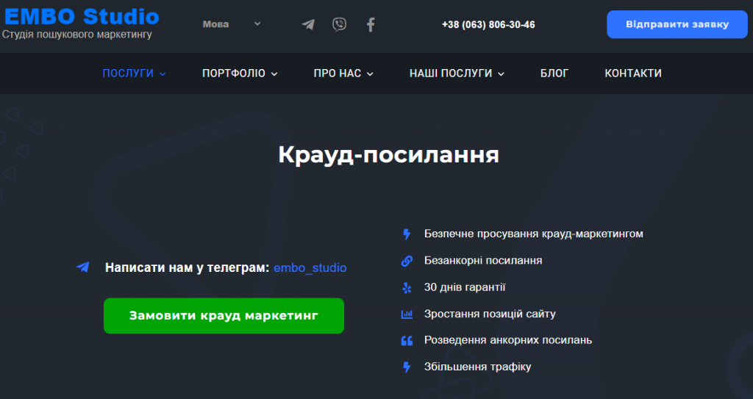Open the 'КОНТАКТИ' menu item
Viewport: 753px width, 399px height.
coord(633,73)
